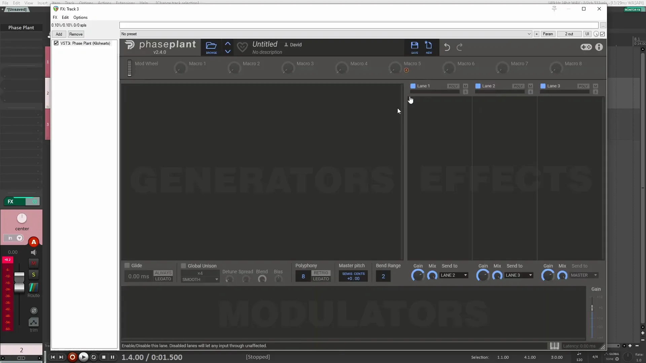Open the preset plus menu button
646x363 pixels.
point(537,34)
